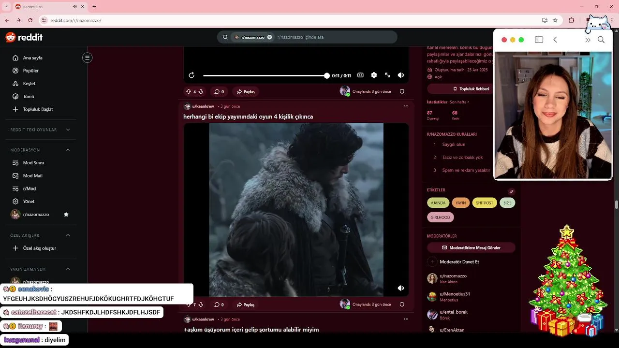619x348 pixels.
Task: Filter by SHITPOST flair
Action: pyautogui.click(x=485, y=203)
